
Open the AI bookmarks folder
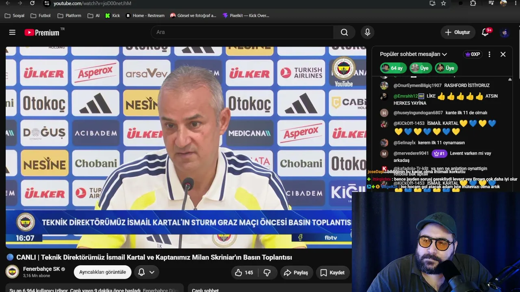coord(93,15)
